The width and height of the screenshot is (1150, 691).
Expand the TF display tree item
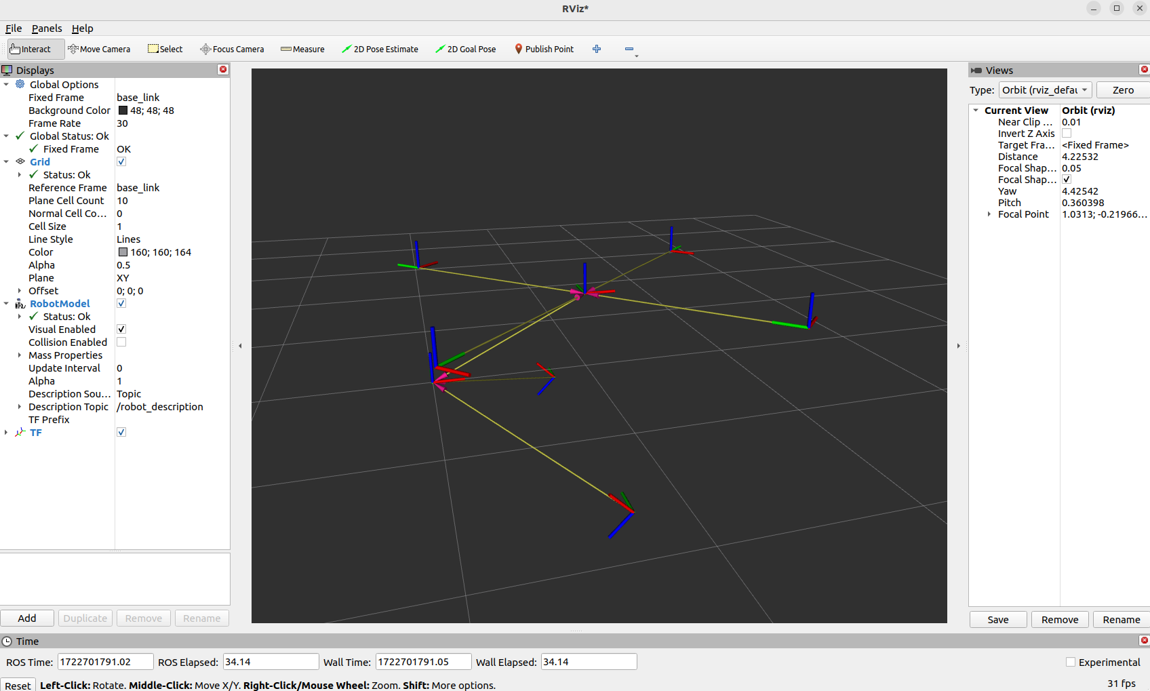(x=6, y=433)
